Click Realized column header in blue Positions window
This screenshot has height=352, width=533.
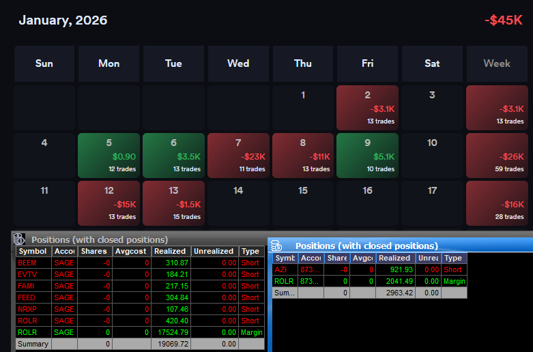click(395, 258)
